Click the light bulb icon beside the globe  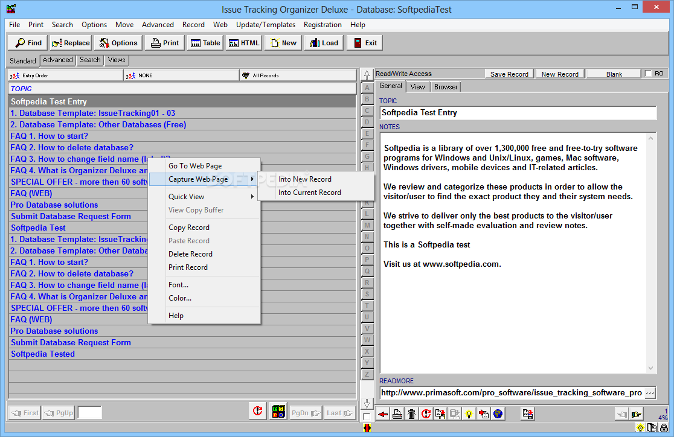pos(469,414)
